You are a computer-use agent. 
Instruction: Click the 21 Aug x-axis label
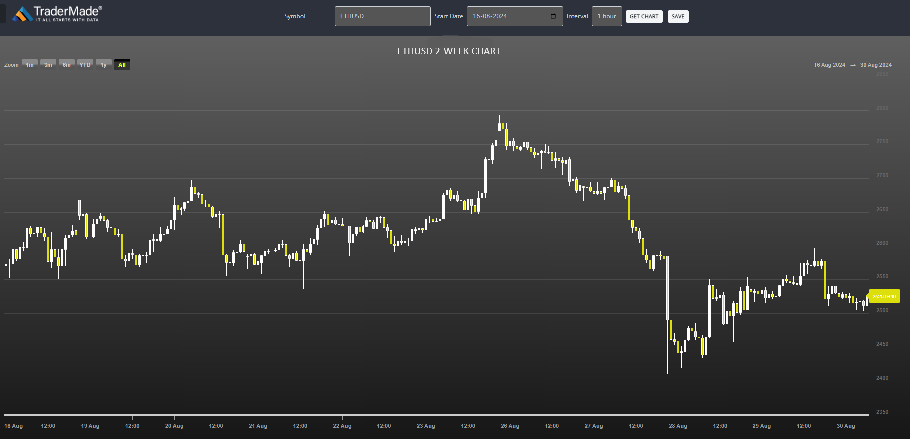(258, 426)
